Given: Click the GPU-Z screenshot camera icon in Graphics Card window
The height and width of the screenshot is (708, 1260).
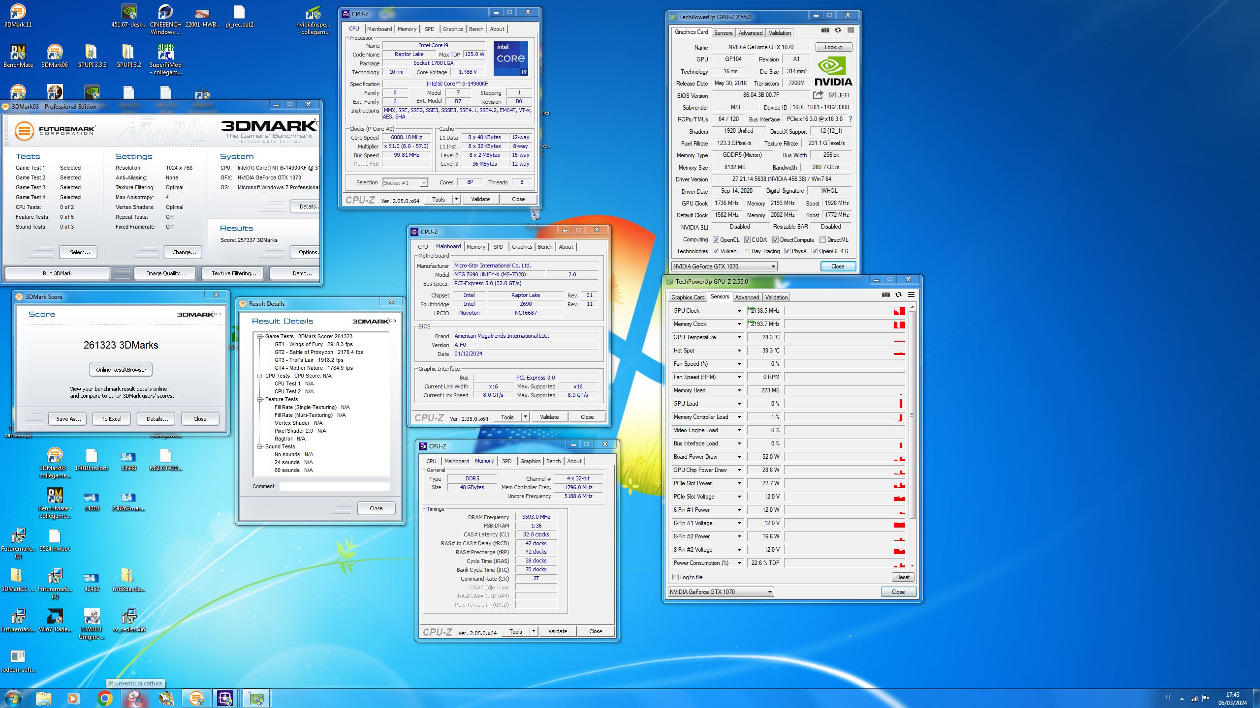Looking at the screenshot, I should 825,30.
